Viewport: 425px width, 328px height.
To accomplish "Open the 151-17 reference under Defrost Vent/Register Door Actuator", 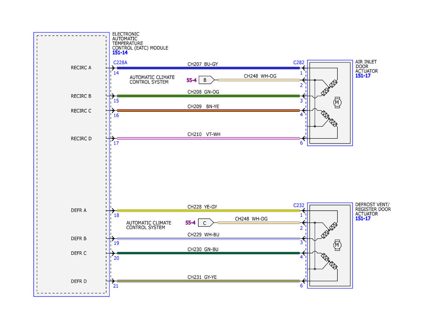I will 363,219.
